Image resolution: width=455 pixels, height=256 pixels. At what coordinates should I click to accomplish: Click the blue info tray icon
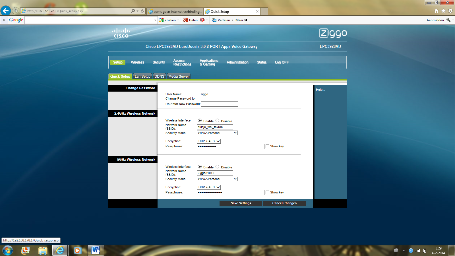coord(411,251)
